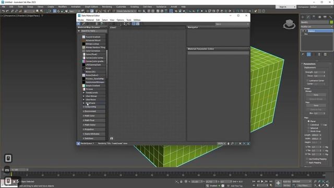This screenshot has width=334, height=188.
Task: Open the Create tab in the command panel
Action: [303, 17]
